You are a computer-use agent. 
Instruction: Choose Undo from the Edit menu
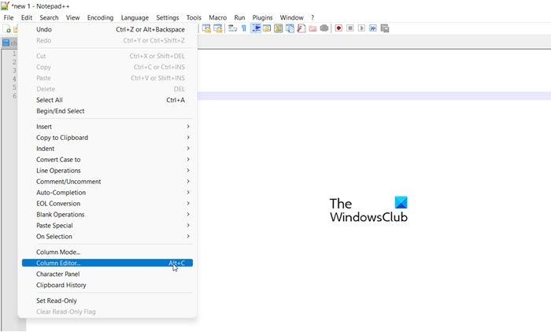pos(107,30)
